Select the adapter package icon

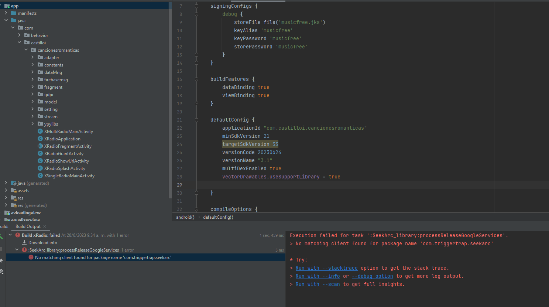click(40, 57)
